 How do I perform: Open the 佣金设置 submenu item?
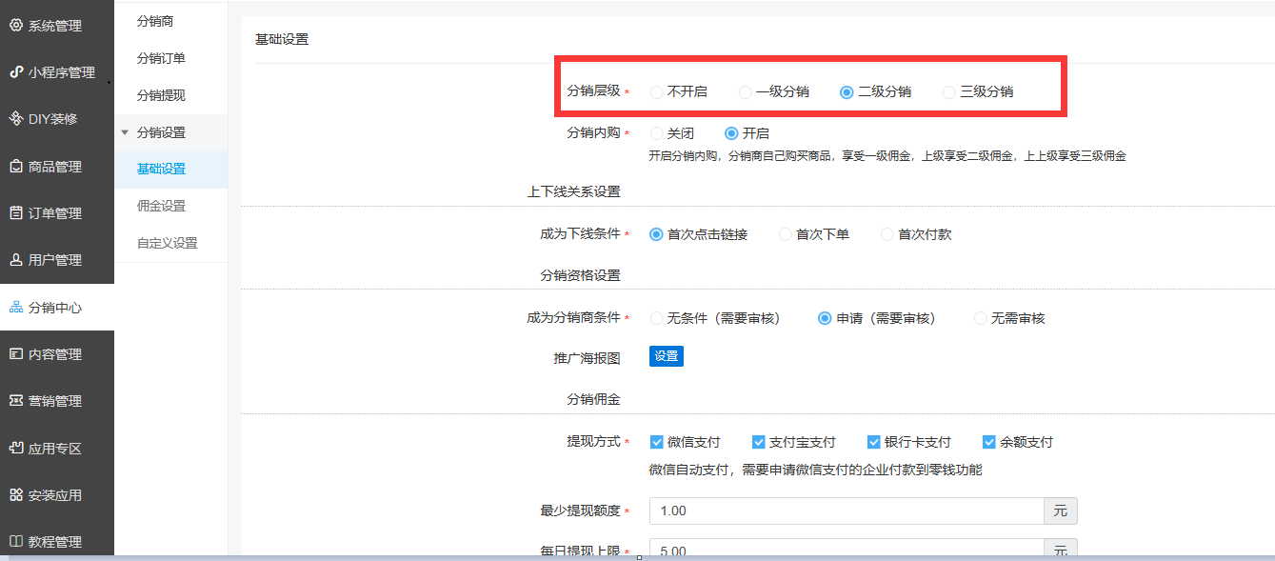point(161,206)
